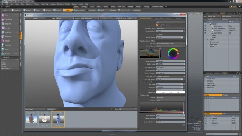The image size is (242, 136).
Task: Click the hue color wheel
Action: point(173,54)
